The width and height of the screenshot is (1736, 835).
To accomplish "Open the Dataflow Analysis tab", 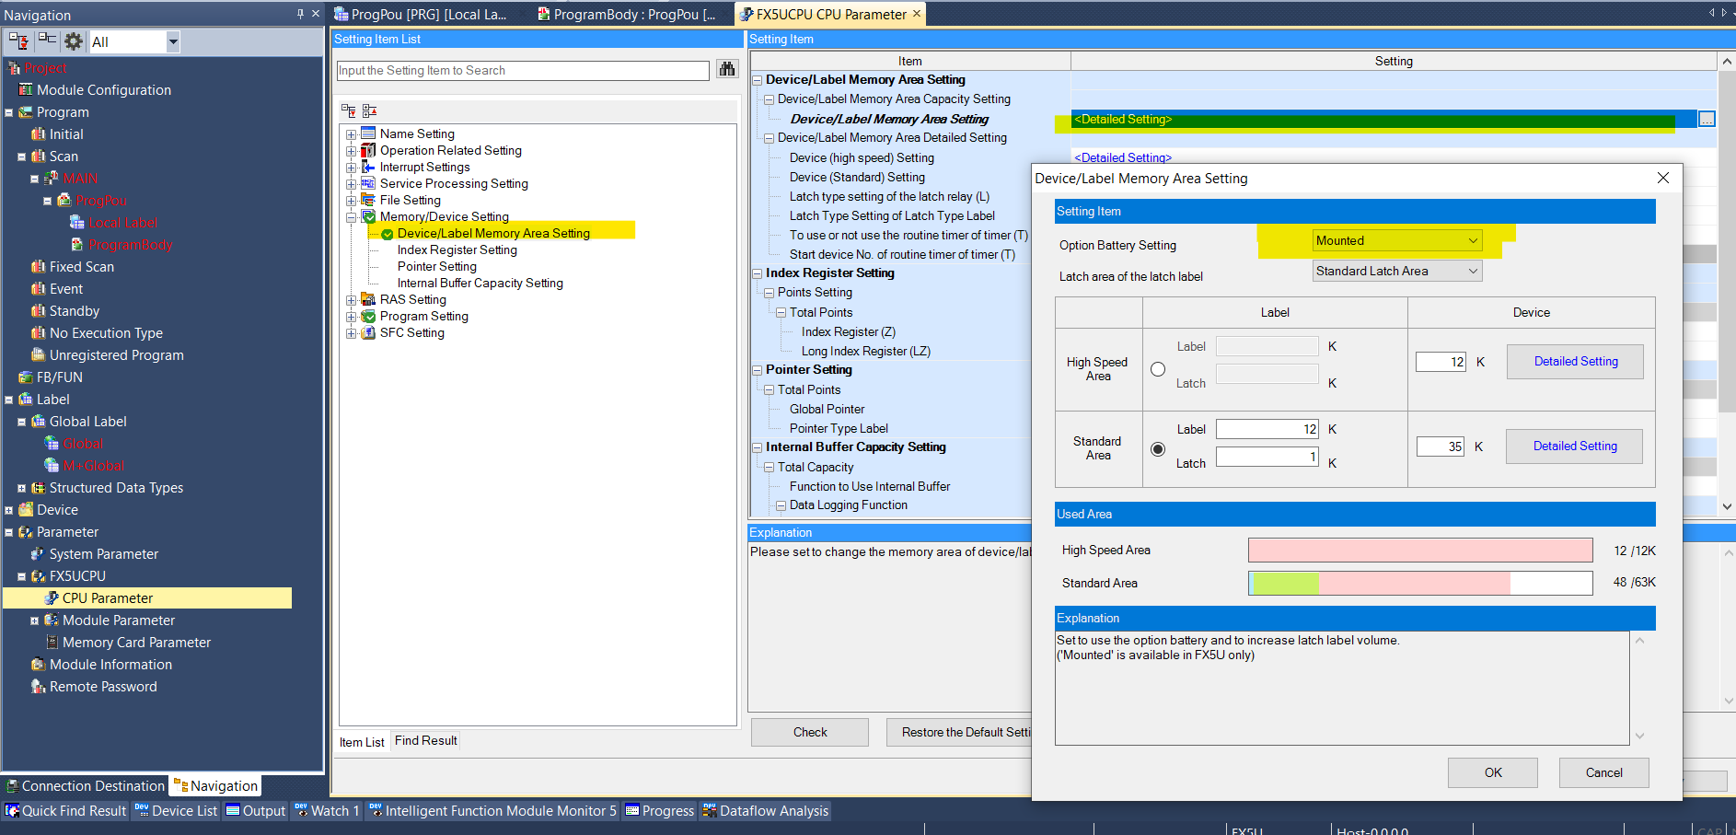I will click(x=765, y=811).
